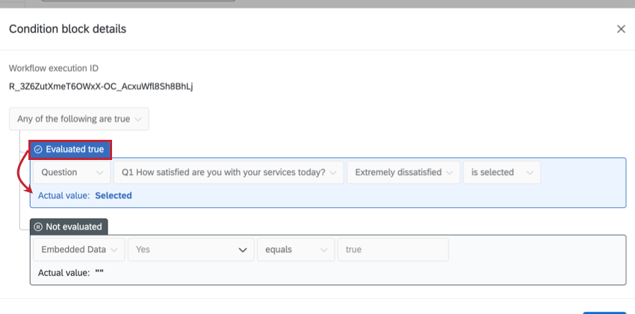Click the chevron on the 'is selected' dropdown
The height and width of the screenshot is (314, 635).
530,173
